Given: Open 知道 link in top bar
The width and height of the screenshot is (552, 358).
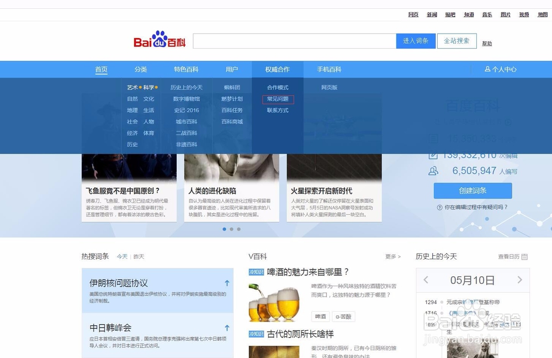Looking at the screenshot, I should 469,14.
